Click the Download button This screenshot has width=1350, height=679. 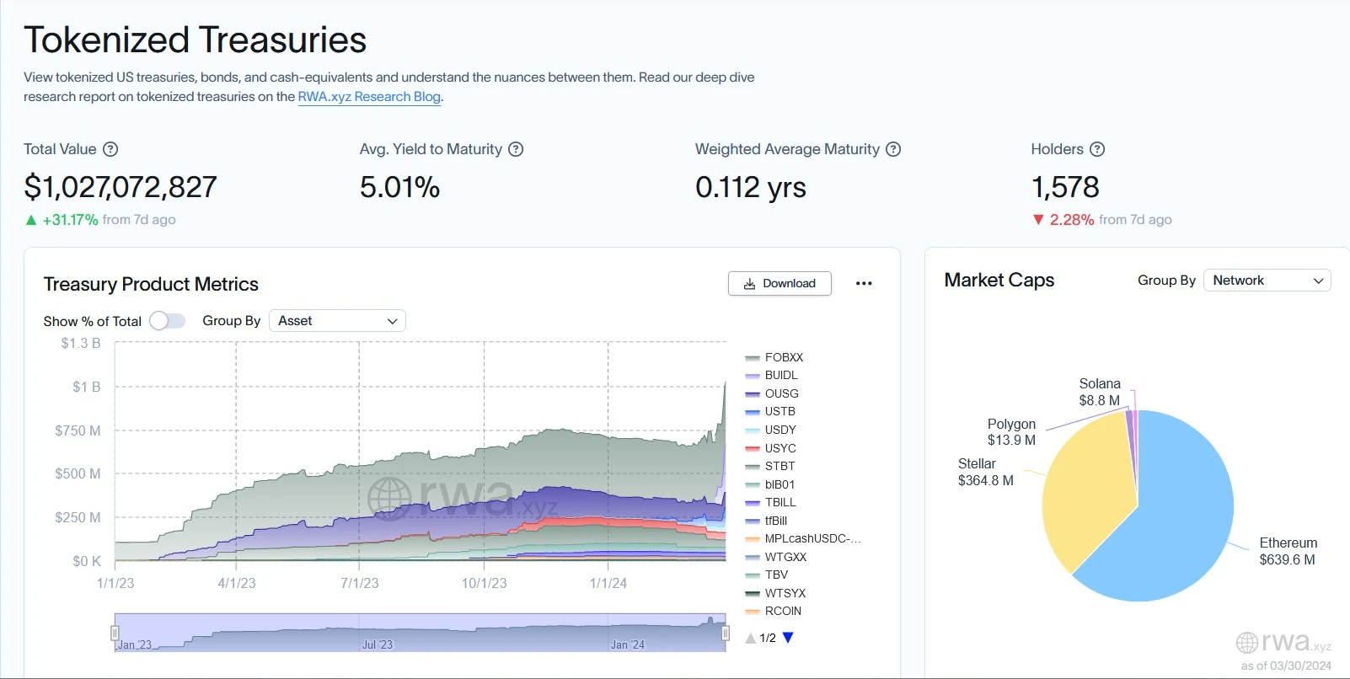[x=779, y=284]
